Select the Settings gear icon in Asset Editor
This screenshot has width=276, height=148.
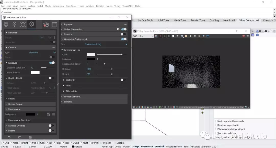31,24
